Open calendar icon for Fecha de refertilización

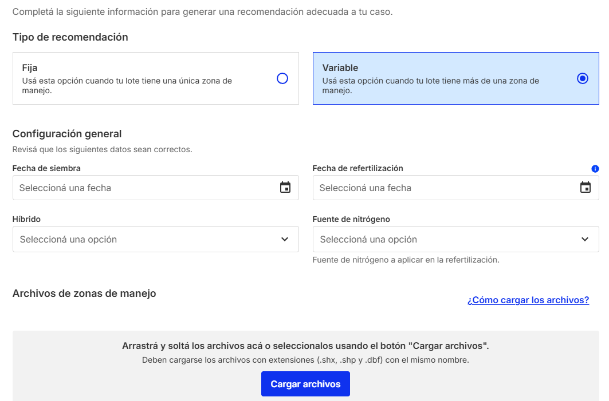click(x=586, y=188)
